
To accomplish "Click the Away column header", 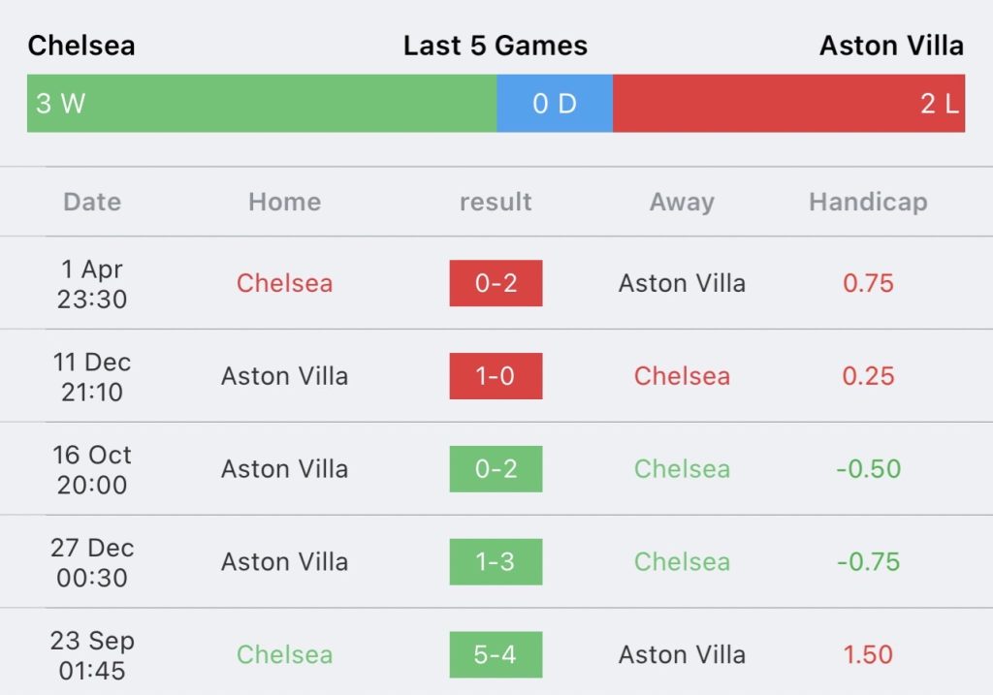I will (682, 202).
